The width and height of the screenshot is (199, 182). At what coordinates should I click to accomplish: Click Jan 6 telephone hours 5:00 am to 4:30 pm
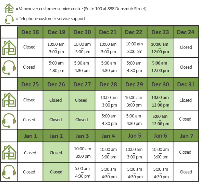[x=161, y=173]
